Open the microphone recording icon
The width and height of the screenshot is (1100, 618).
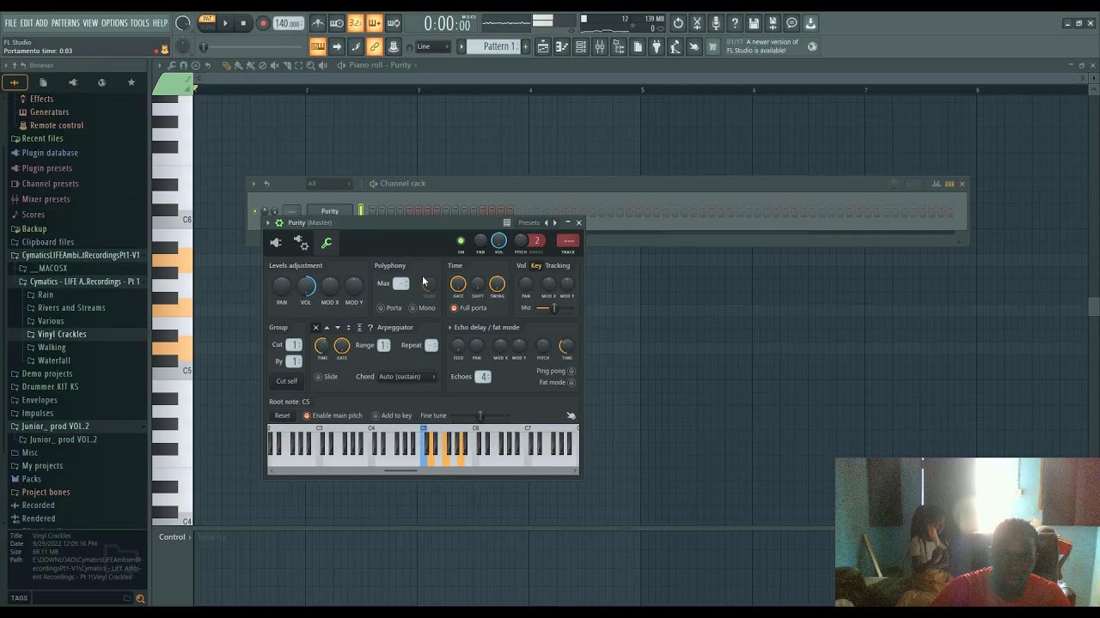[x=716, y=23]
